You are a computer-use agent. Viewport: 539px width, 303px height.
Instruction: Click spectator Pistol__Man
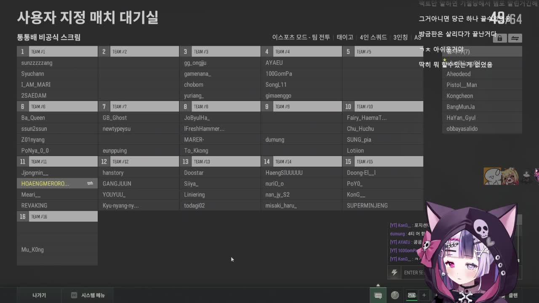point(462,85)
